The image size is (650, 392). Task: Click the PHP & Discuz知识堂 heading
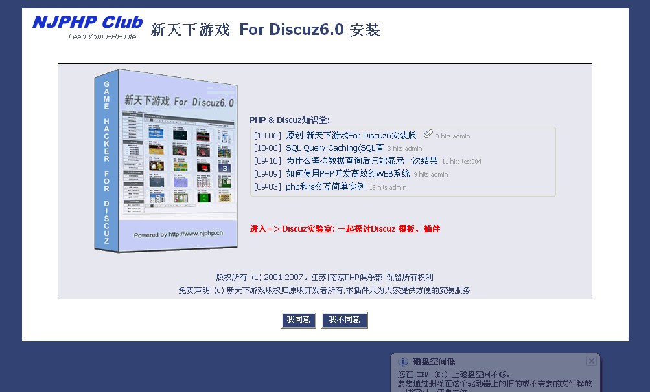tap(289, 120)
